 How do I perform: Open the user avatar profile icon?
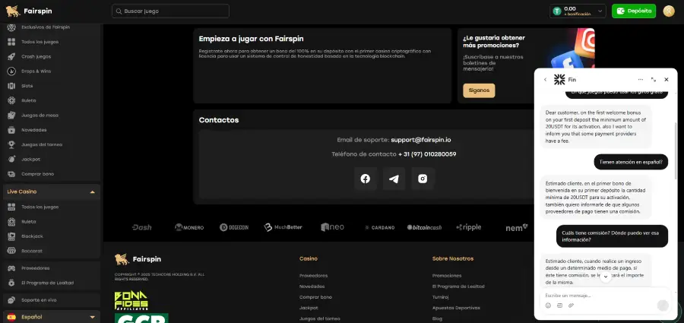coord(669,11)
